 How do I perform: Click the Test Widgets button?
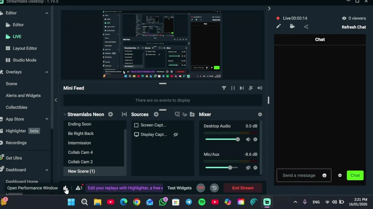(180, 188)
